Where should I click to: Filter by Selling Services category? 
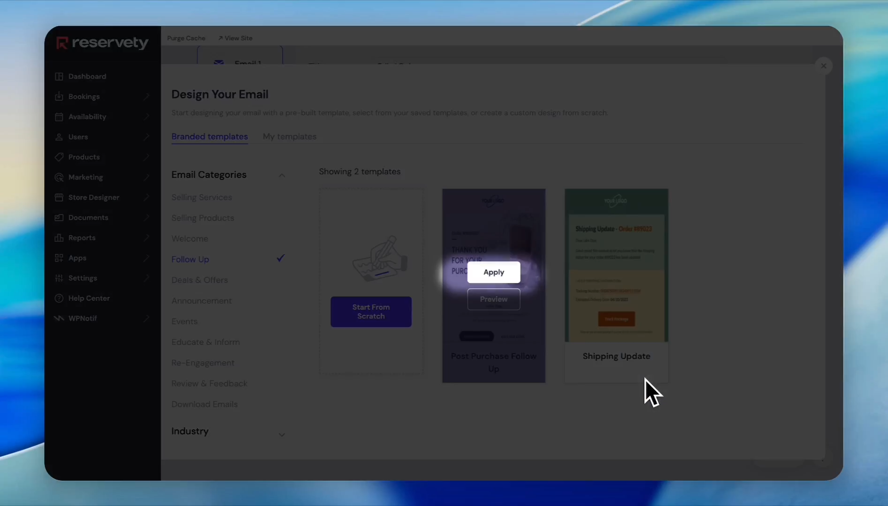point(202,197)
